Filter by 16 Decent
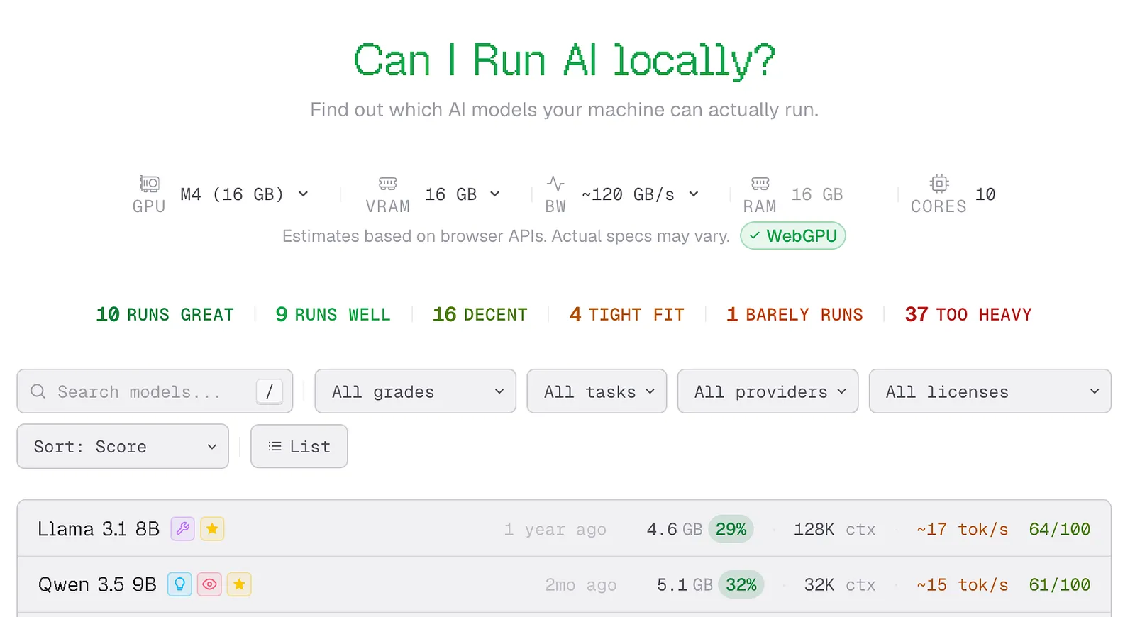Screen dimensions: 1135x617 (480, 314)
